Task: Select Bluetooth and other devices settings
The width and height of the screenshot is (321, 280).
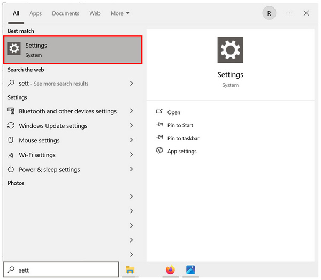Action: tap(68, 111)
